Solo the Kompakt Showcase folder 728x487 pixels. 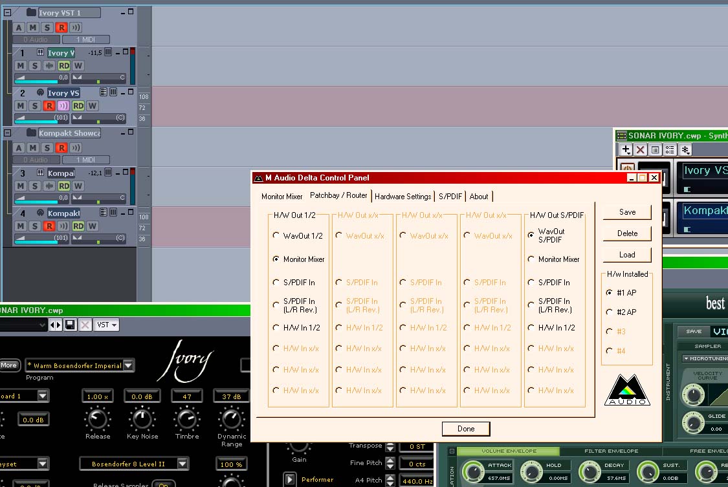click(47, 148)
